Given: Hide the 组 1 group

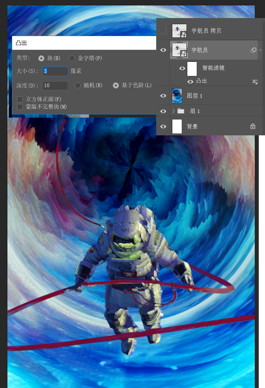Looking at the screenshot, I should [x=163, y=111].
